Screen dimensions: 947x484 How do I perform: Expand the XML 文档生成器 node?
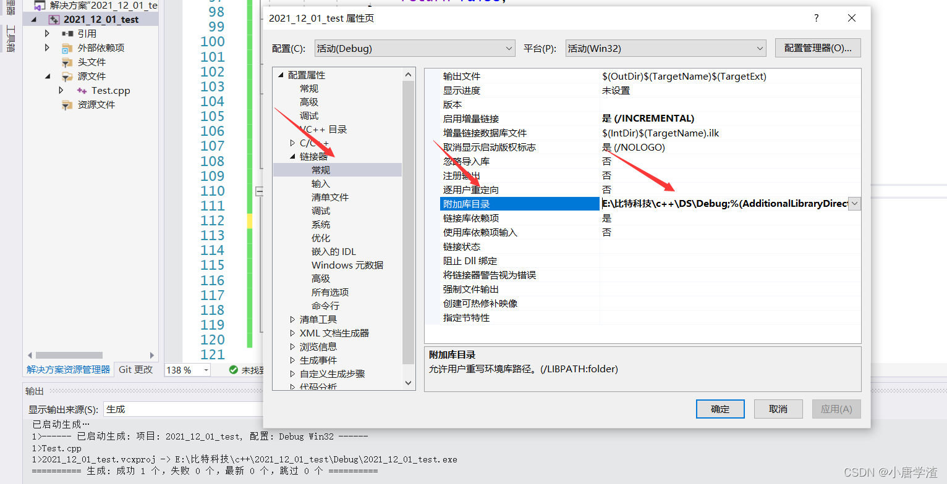292,333
